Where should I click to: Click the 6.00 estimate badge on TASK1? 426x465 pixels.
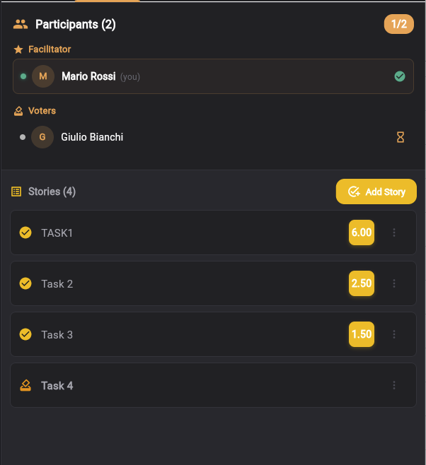click(362, 232)
